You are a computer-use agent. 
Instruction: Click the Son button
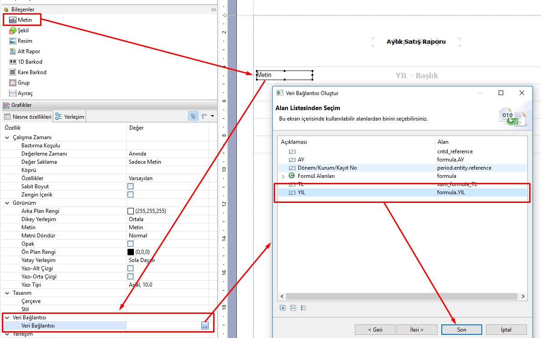[461, 329]
